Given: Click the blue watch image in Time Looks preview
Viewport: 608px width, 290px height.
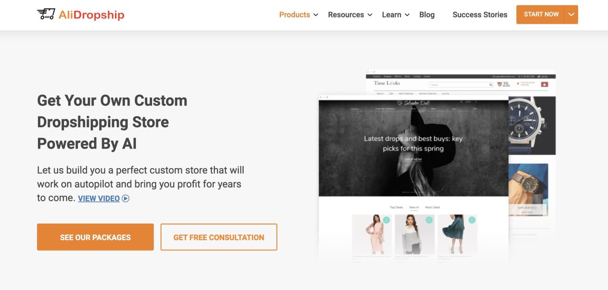Looking at the screenshot, I should click(x=532, y=125).
